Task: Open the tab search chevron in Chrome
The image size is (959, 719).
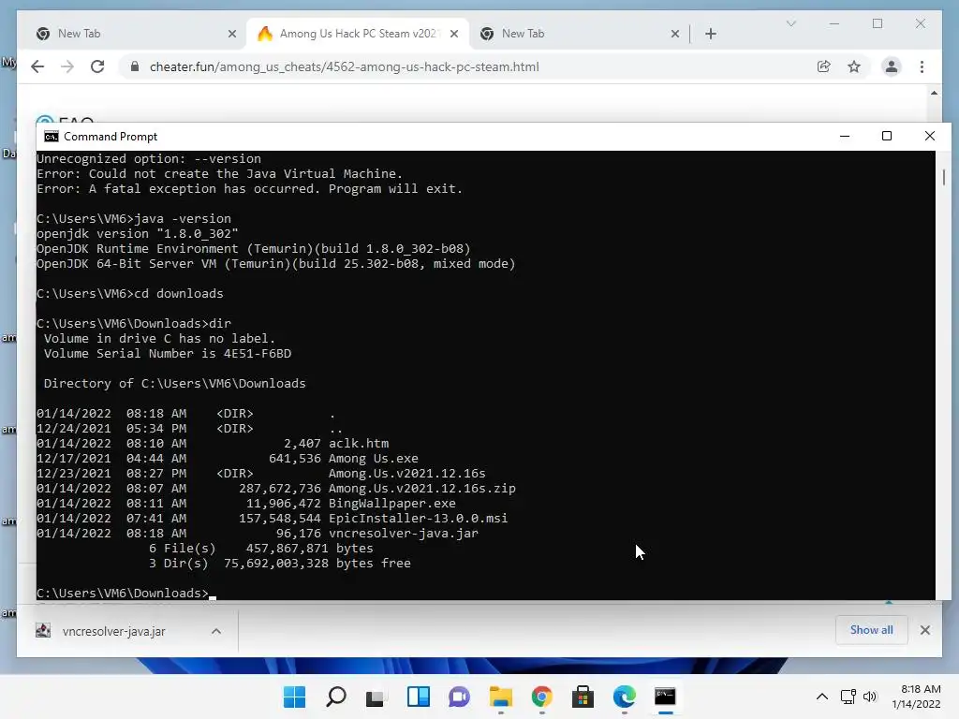Action: click(790, 23)
